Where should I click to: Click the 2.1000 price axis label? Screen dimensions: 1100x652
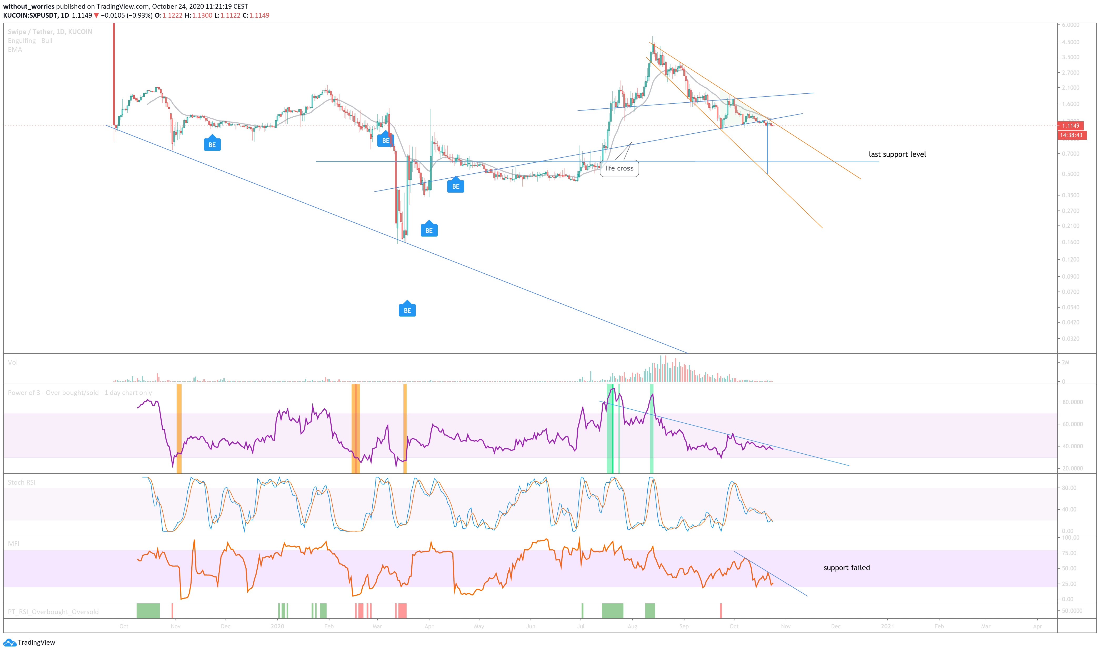(x=1071, y=88)
